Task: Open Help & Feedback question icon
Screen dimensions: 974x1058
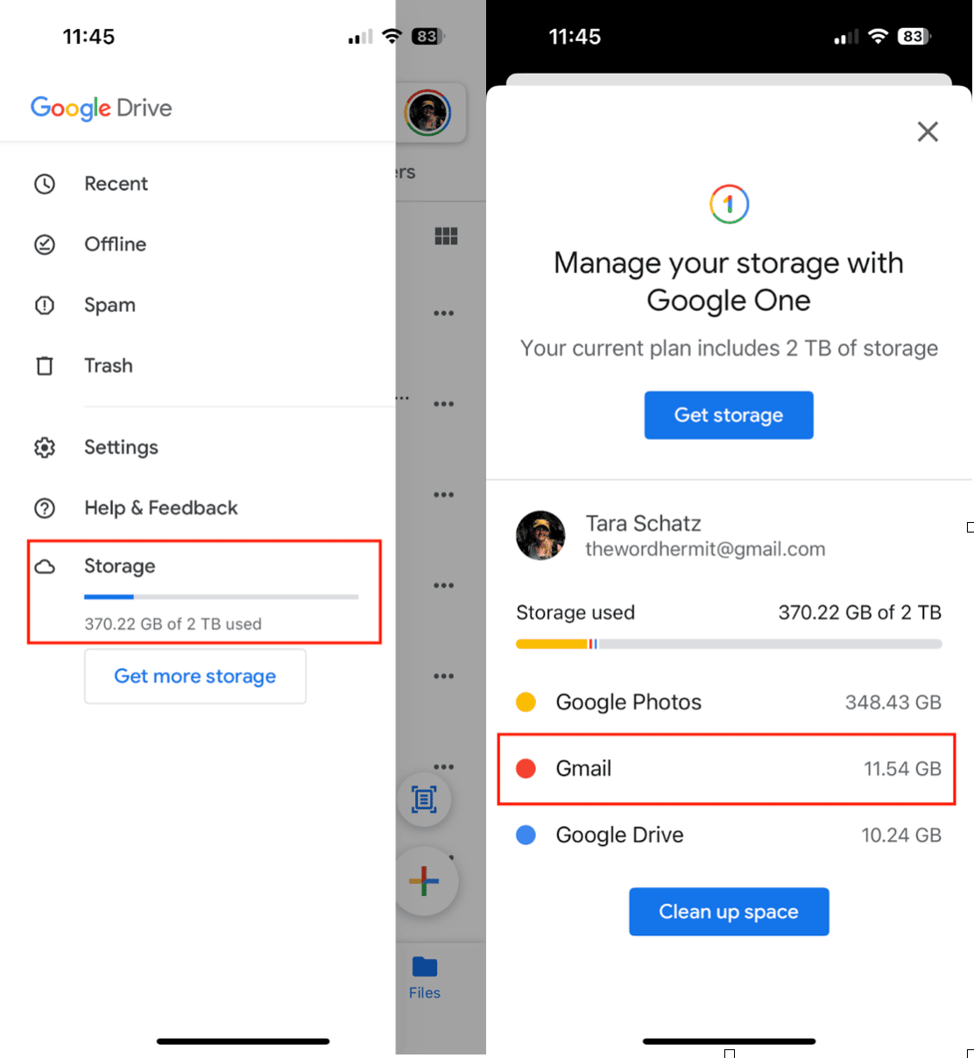Action: (45, 508)
